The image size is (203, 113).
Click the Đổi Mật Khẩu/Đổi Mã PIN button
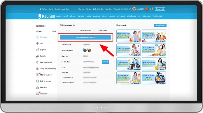85,37
